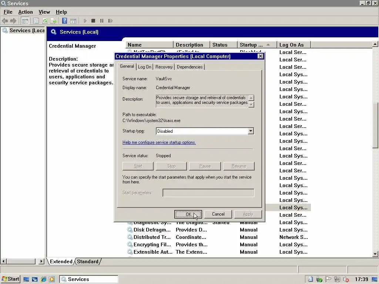Sort by the Status column header

(x=224, y=45)
